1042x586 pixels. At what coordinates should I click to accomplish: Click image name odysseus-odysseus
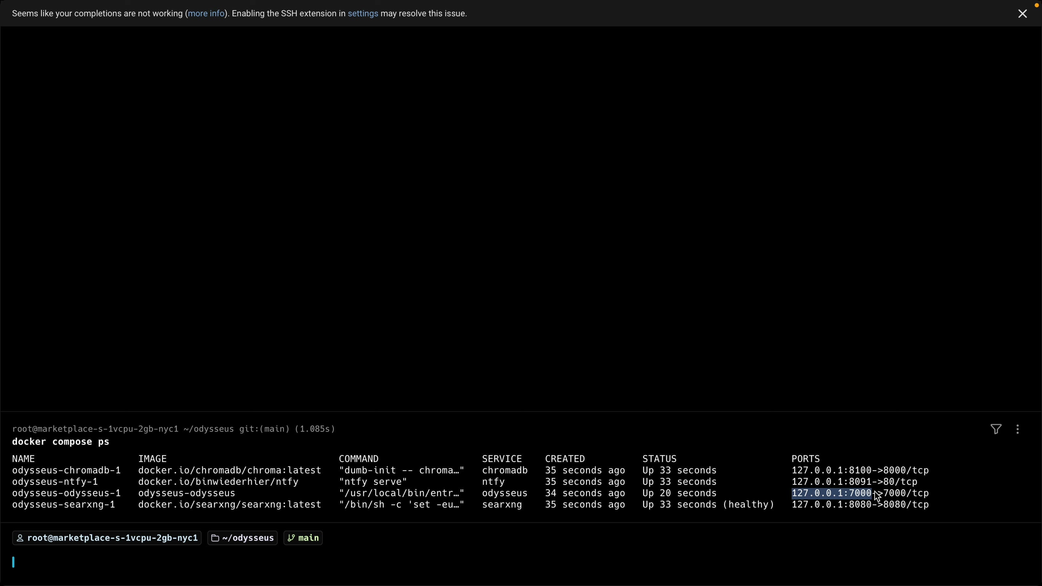[187, 493]
